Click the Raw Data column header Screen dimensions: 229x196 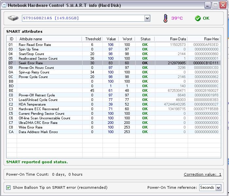tap(171, 39)
